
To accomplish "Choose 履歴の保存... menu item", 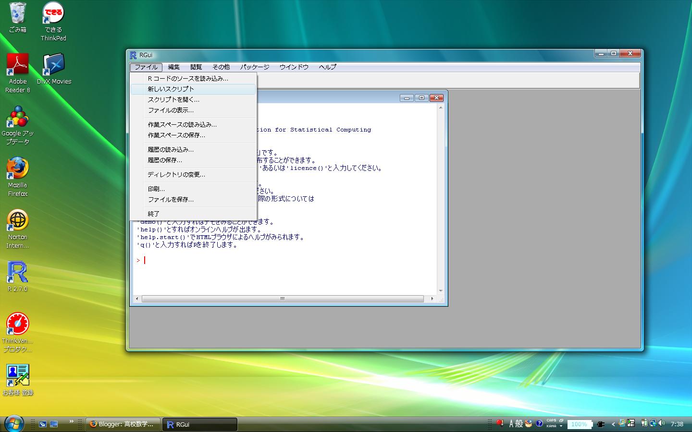I will point(193,160).
